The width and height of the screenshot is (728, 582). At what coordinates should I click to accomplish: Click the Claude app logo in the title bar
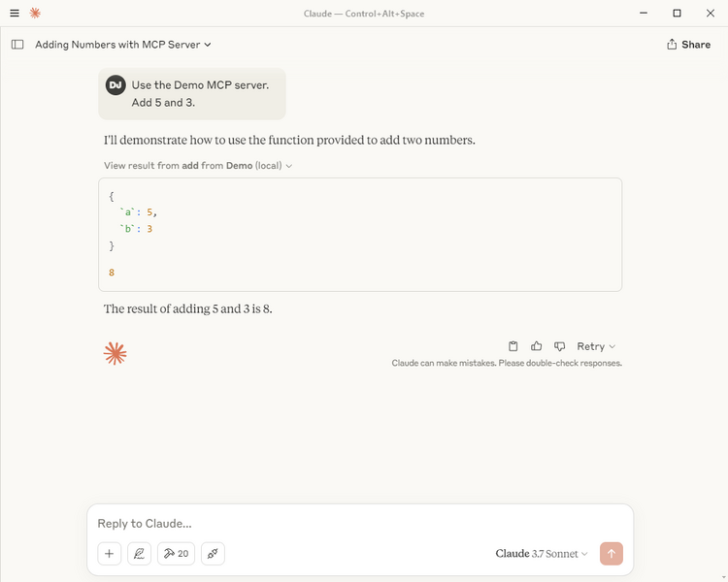35,14
